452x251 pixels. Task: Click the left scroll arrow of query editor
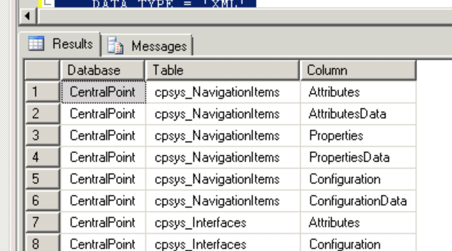click(x=28, y=16)
